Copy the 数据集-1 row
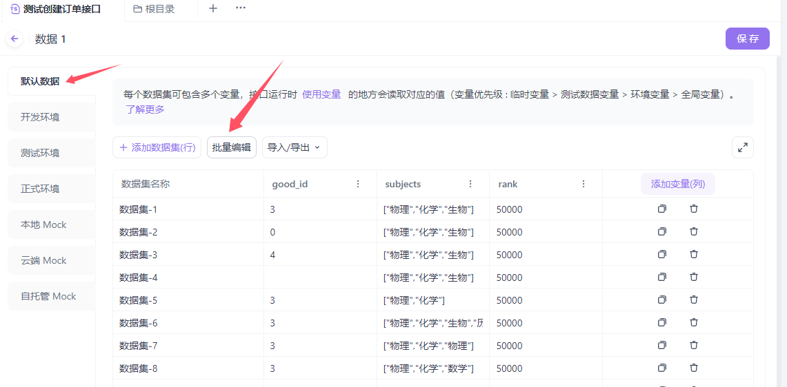The height and width of the screenshot is (387, 787). pos(661,209)
